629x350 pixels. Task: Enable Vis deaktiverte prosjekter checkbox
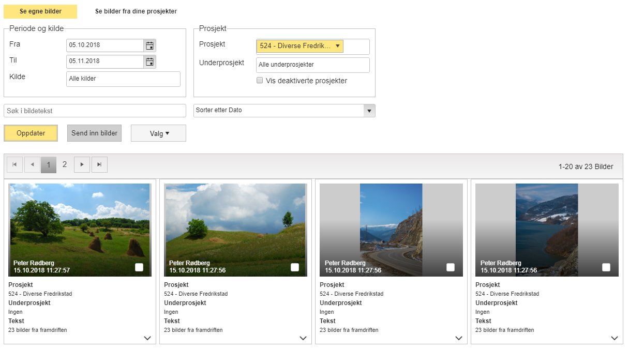pyautogui.click(x=260, y=81)
